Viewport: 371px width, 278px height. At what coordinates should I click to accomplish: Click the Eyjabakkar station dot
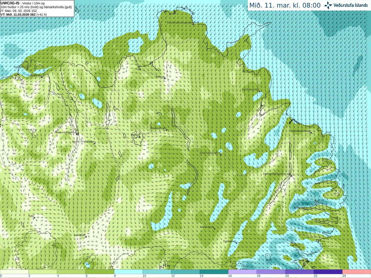tap(237, 243)
